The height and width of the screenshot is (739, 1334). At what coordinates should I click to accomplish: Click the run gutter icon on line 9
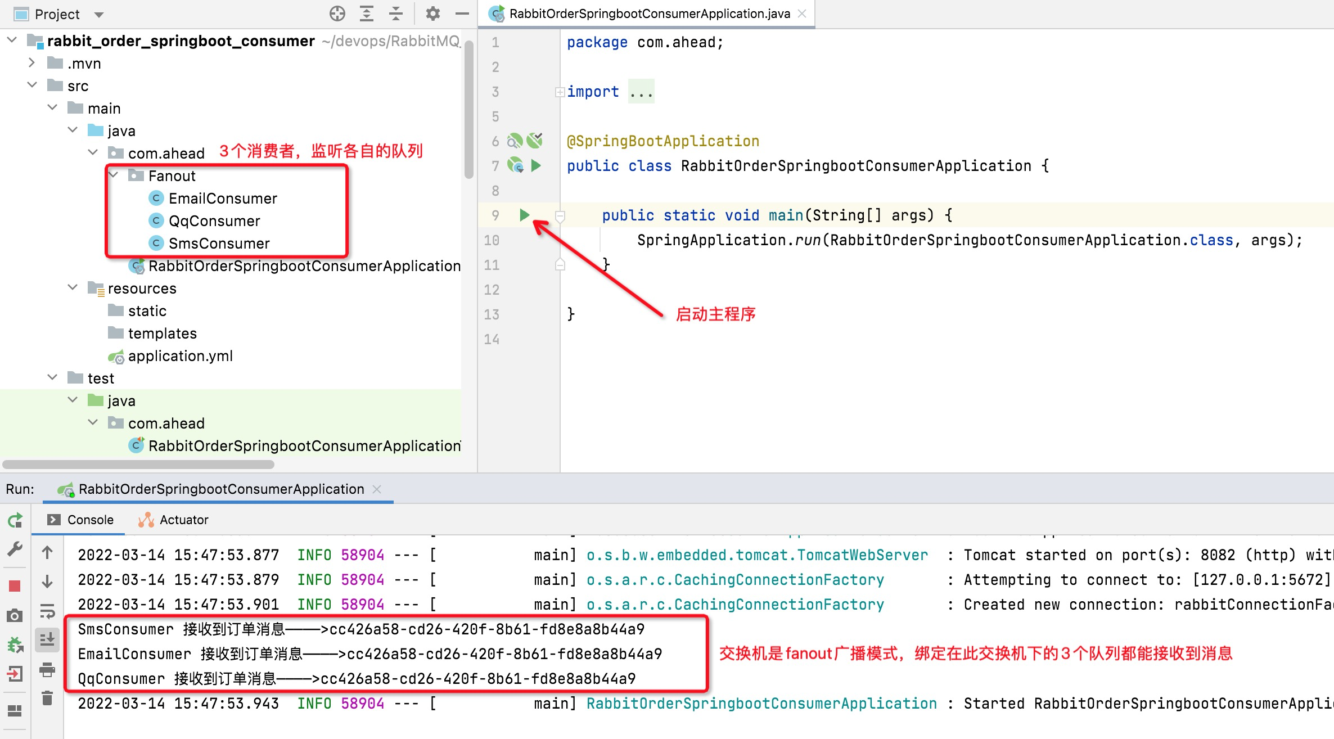tap(524, 215)
